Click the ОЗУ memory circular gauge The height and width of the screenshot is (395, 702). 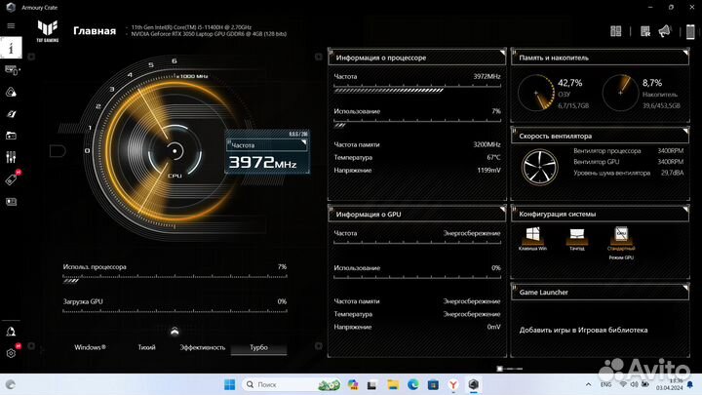(536, 93)
